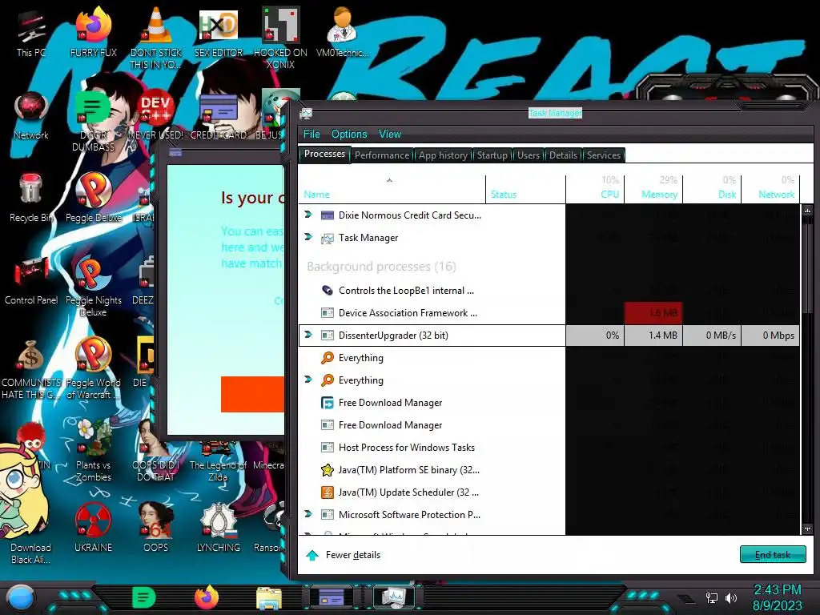Launch Firefox from the taskbar
Viewport: 820px width, 615px height.
[207, 597]
